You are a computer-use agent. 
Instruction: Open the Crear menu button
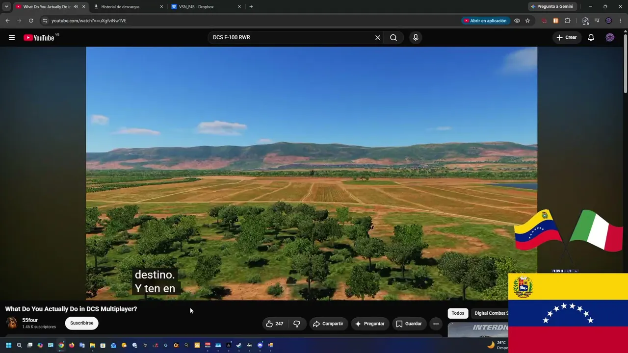point(567,38)
